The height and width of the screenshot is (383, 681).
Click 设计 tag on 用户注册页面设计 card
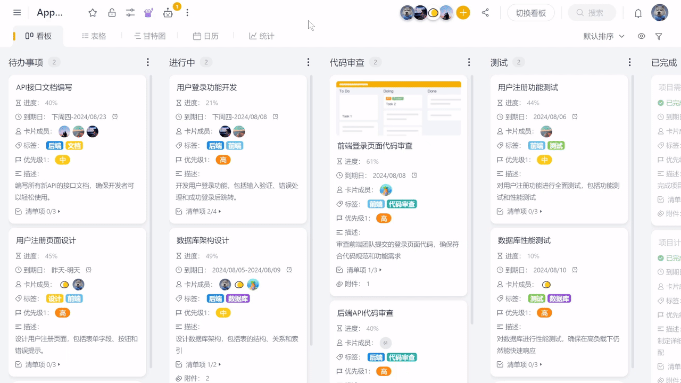pyautogui.click(x=55, y=299)
